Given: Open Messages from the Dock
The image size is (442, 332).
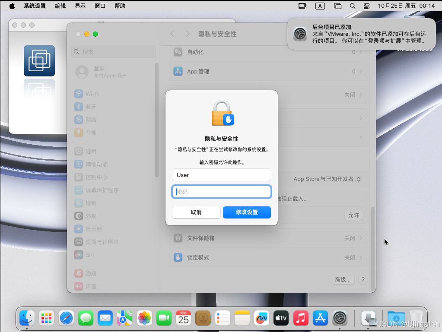Looking at the screenshot, I should tap(86, 318).
